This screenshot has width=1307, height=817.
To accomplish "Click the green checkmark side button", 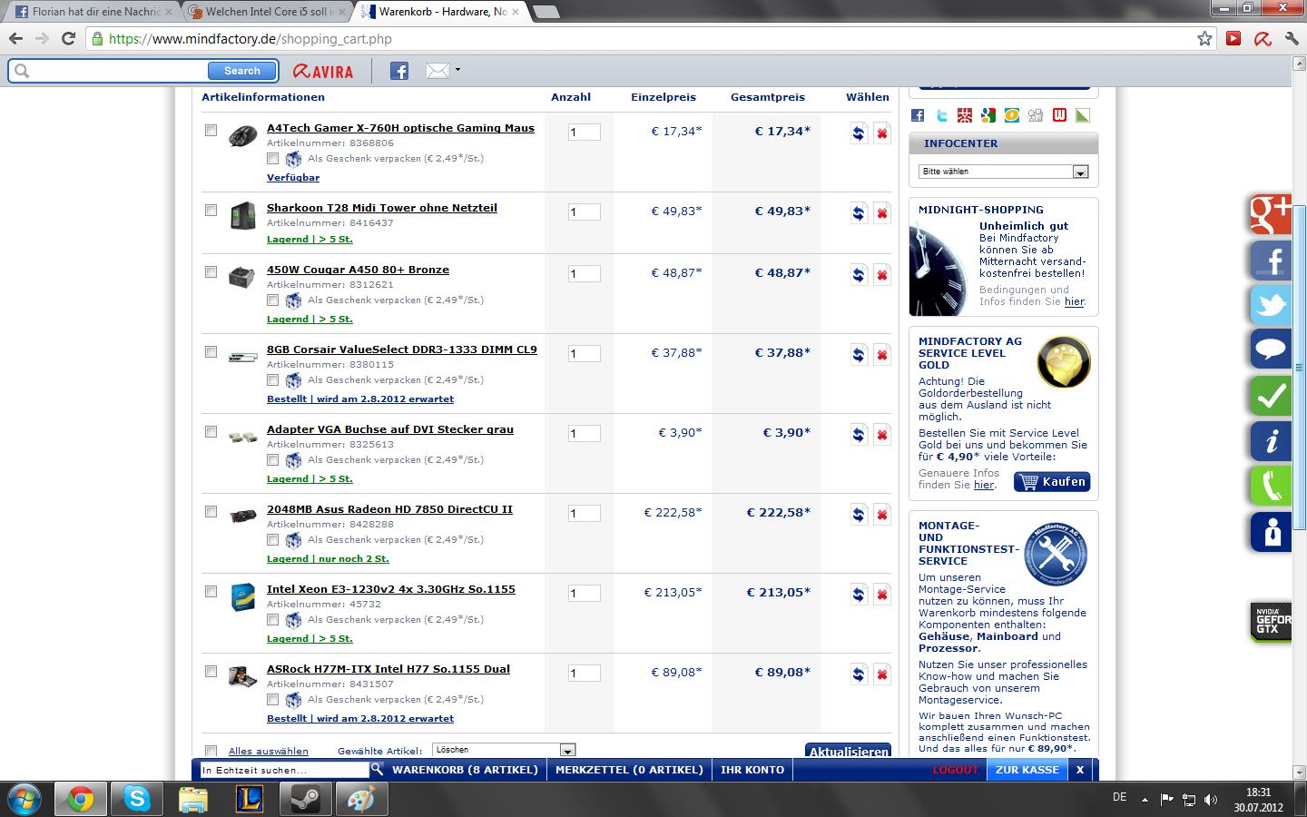I will [1271, 396].
